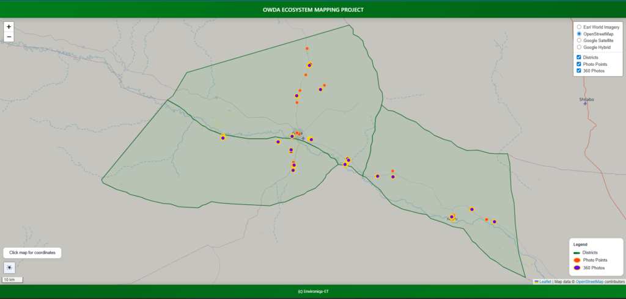Image resolution: width=626 pixels, height=299 pixels.
Task: Hide the Photo Points layer
Action: pyautogui.click(x=579, y=64)
